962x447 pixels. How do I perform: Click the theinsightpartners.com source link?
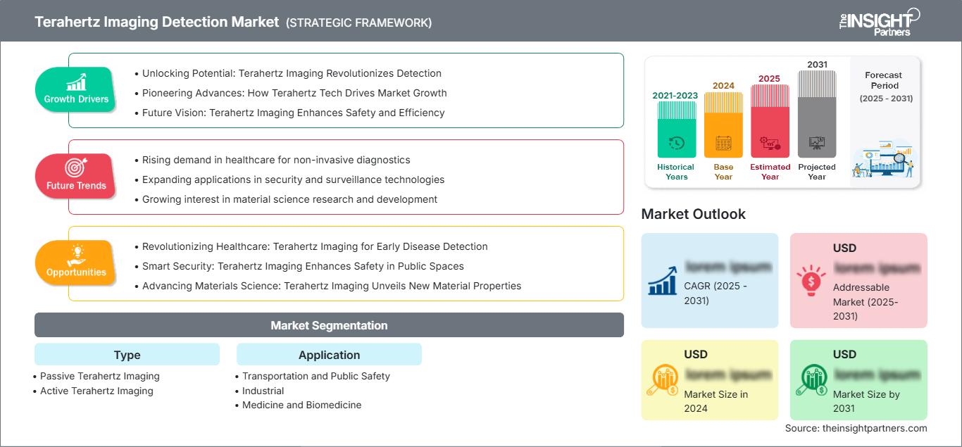click(x=874, y=428)
